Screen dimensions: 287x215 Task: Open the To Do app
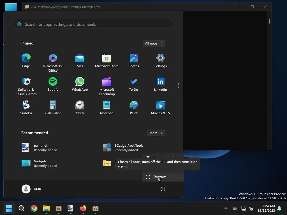click(134, 84)
